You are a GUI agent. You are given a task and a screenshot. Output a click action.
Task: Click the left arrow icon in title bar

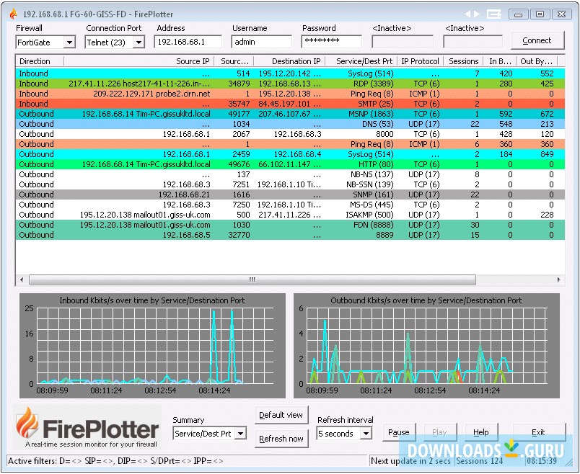click(468, 14)
